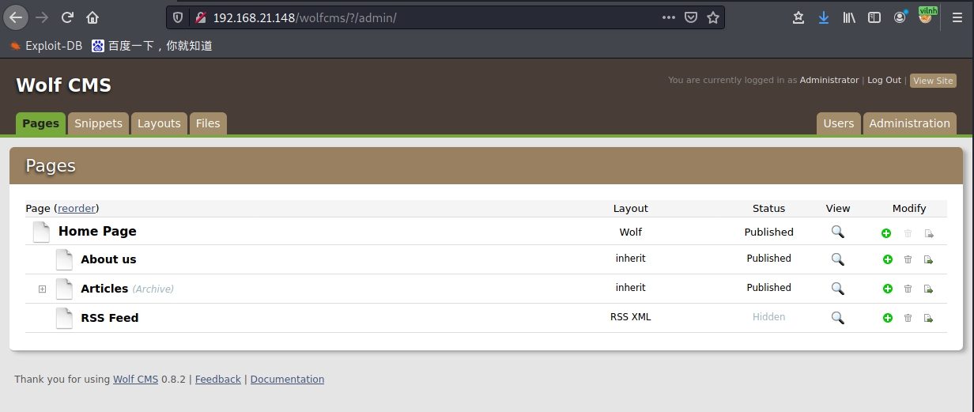Reload the current page

click(x=67, y=17)
